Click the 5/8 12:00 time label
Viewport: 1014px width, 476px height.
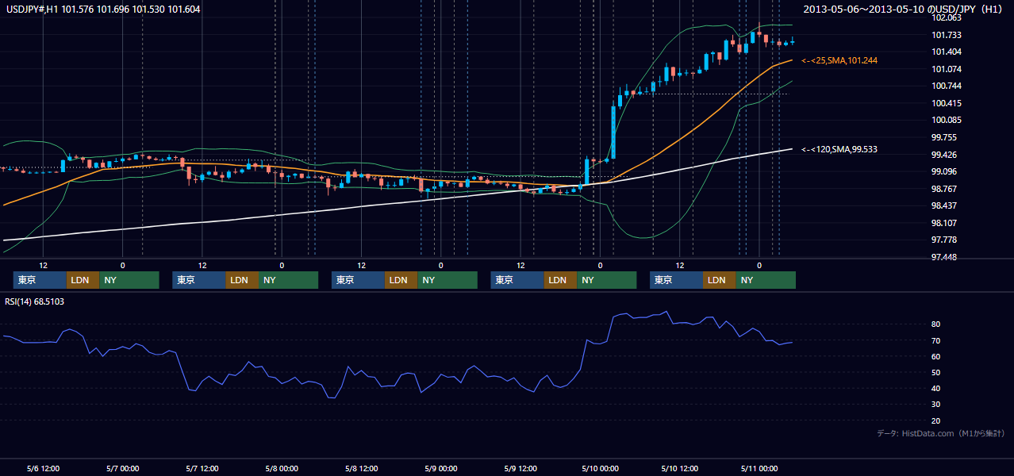(360, 468)
